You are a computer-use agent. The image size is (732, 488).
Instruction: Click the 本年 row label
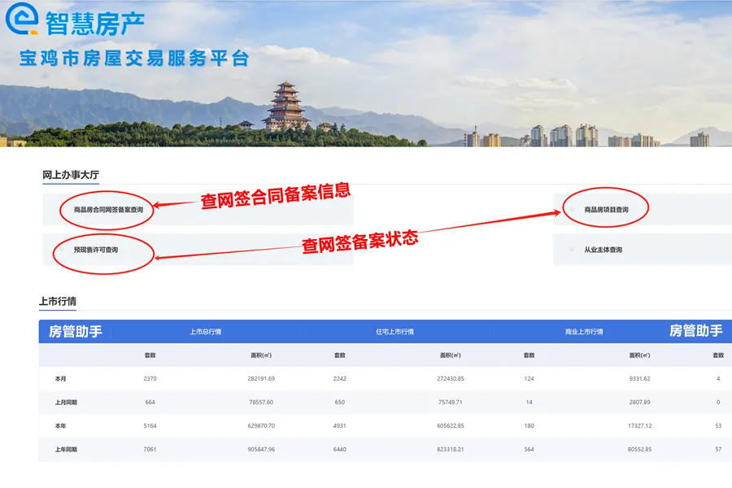tap(61, 425)
